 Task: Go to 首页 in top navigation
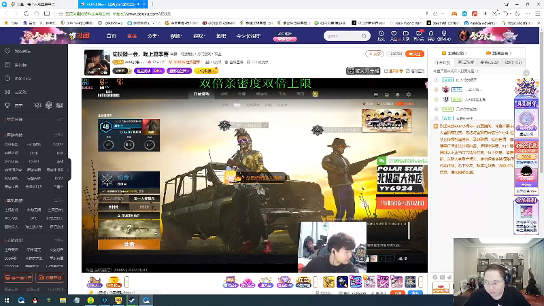coord(112,36)
